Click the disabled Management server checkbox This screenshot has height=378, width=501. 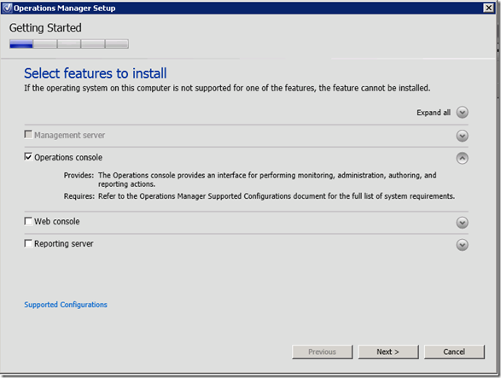point(28,135)
